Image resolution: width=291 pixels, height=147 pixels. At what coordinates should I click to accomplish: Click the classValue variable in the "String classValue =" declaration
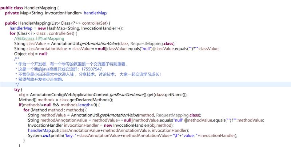click(x=36, y=44)
